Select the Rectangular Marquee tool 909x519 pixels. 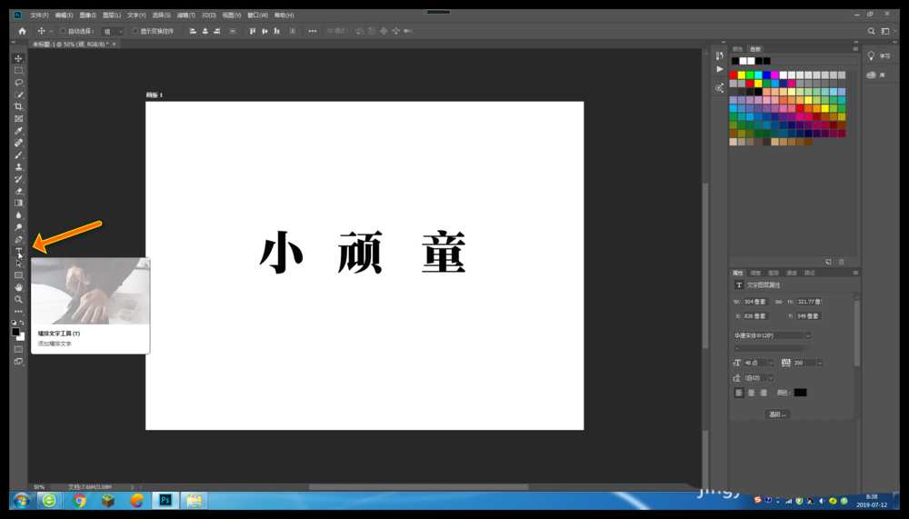pyautogui.click(x=18, y=70)
